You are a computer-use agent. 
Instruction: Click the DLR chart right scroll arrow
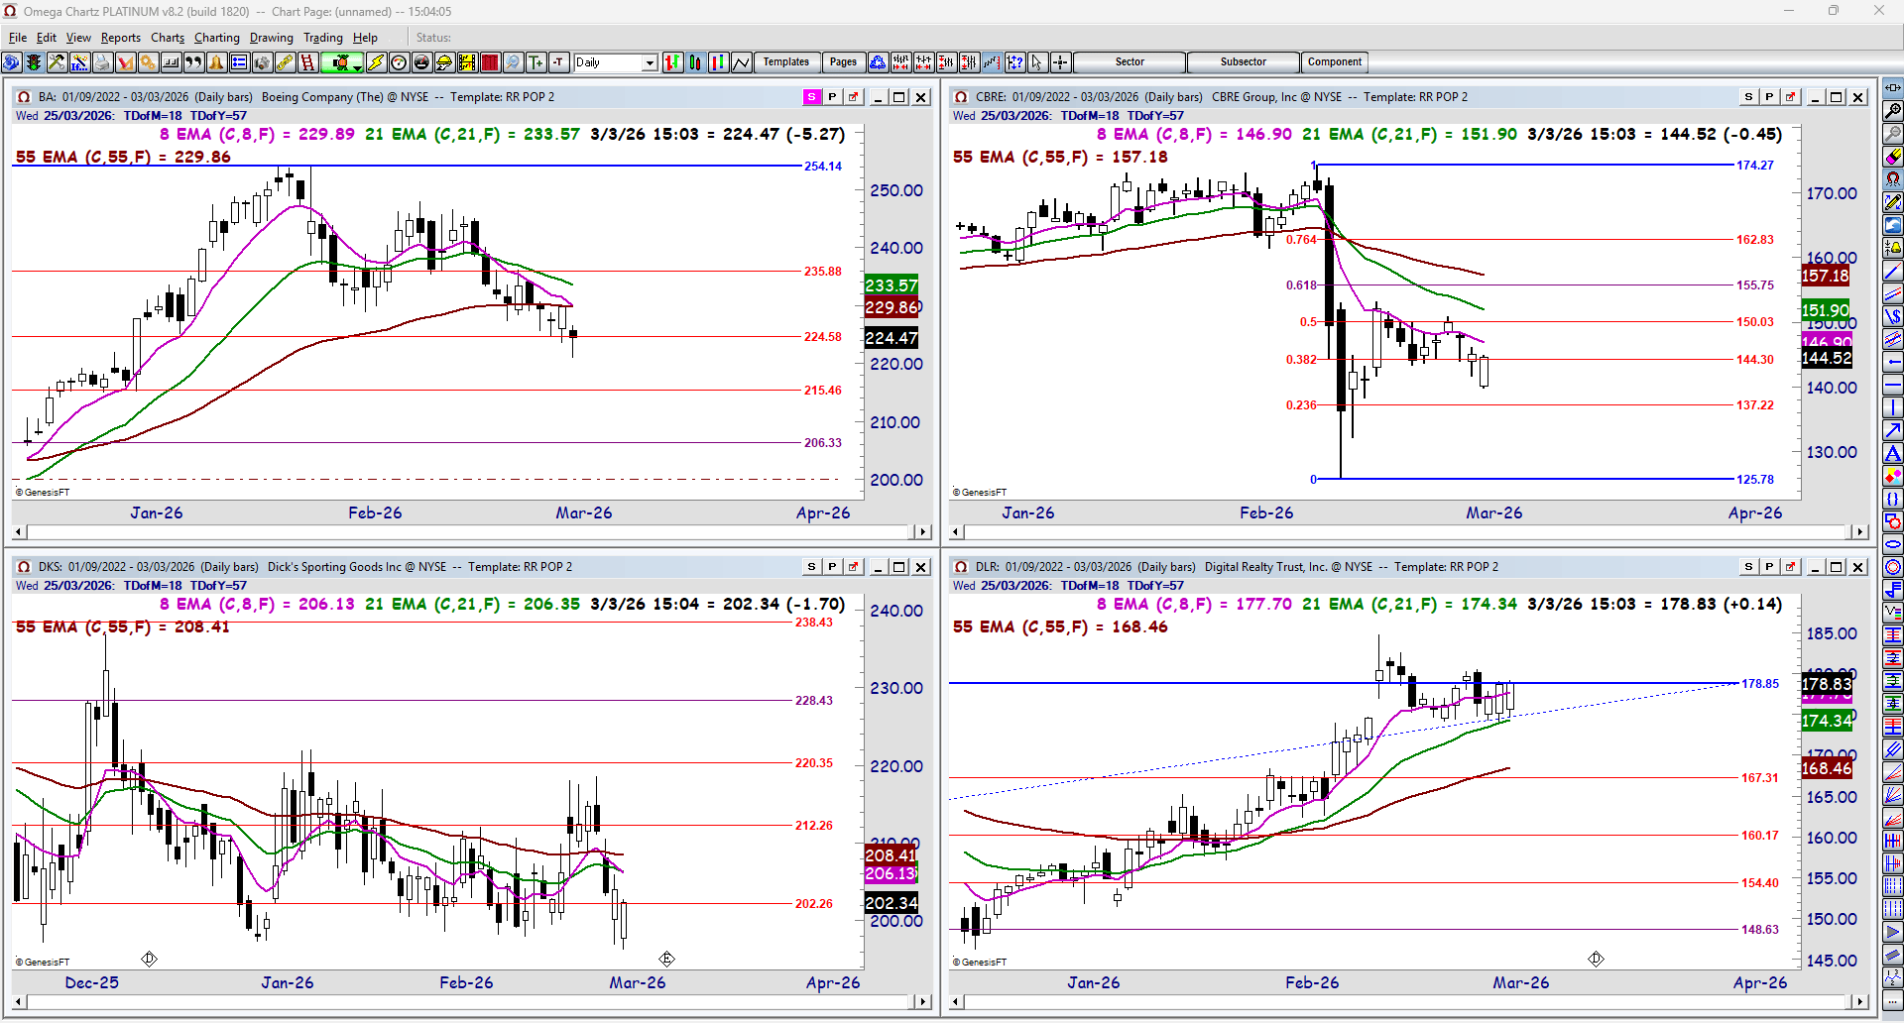pyautogui.click(x=1860, y=1002)
